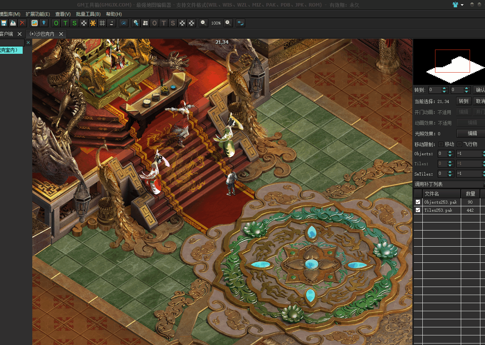This screenshot has width=485, height=345.
Task: Increase the Objects first value spinner
Action: point(450,152)
